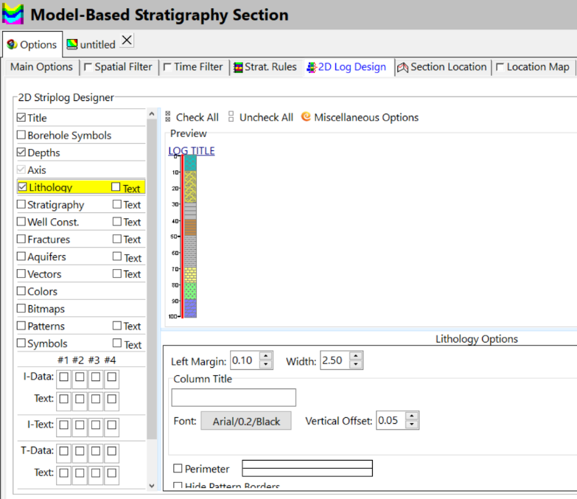Increase the Vertical Offset value

click(x=412, y=416)
